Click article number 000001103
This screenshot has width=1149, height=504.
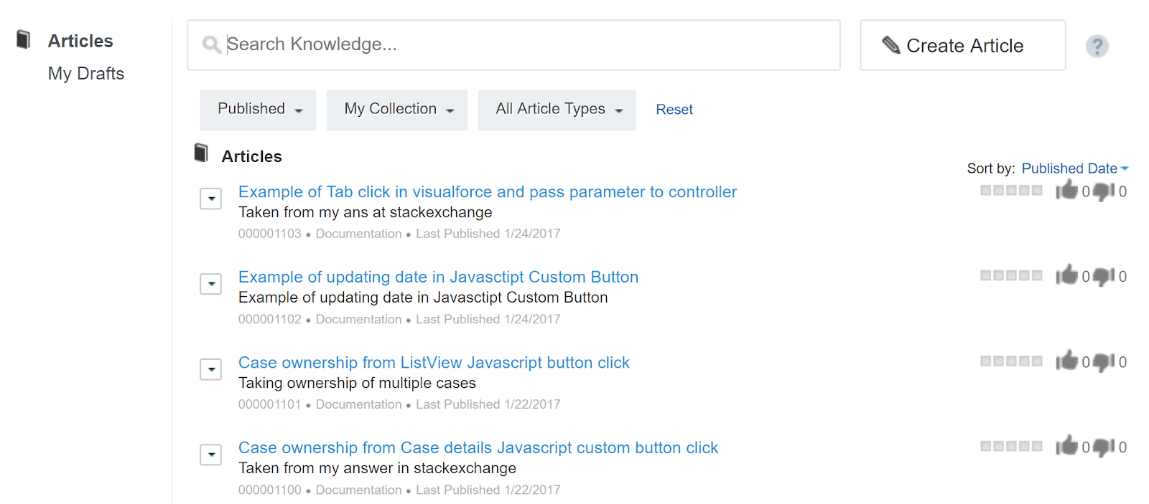pyautogui.click(x=270, y=234)
